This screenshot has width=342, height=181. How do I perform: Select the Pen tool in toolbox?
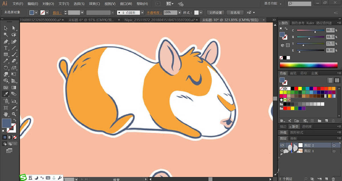pos(6,41)
